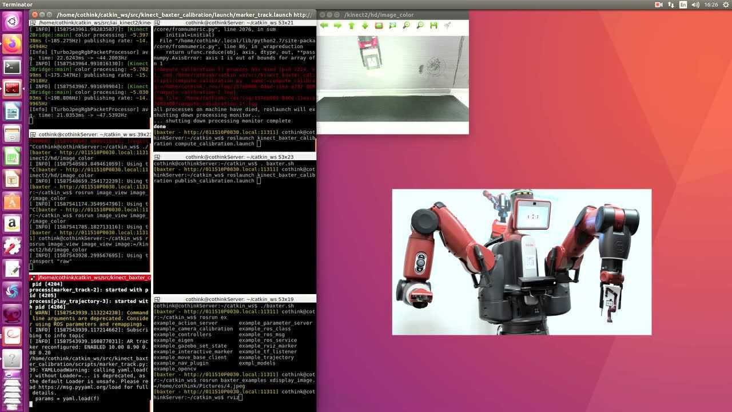
Task: Open the network indicator in top bar
Action: (x=671, y=5)
